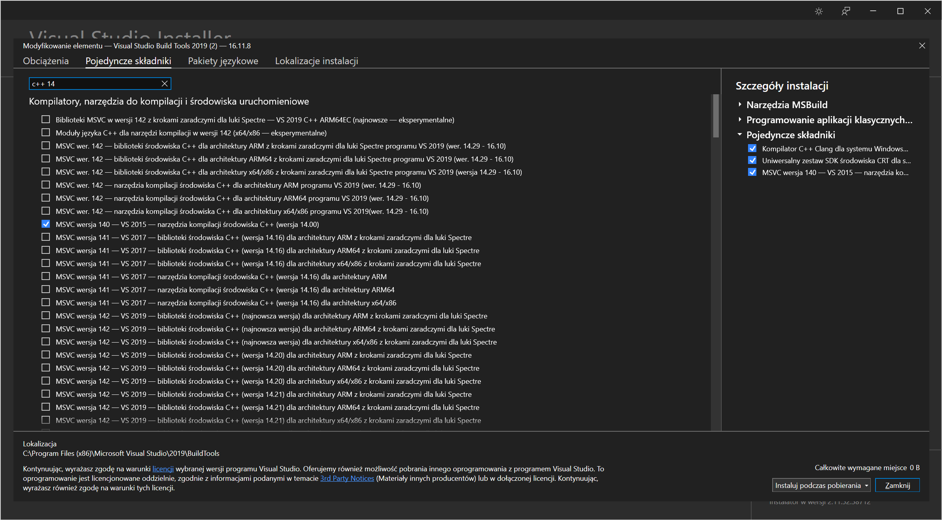Tick MSVC wersja 141 biblioteki (14.16) x64/x86 Spectre
The width and height of the screenshot is (942, 520).
pos(46,263)
